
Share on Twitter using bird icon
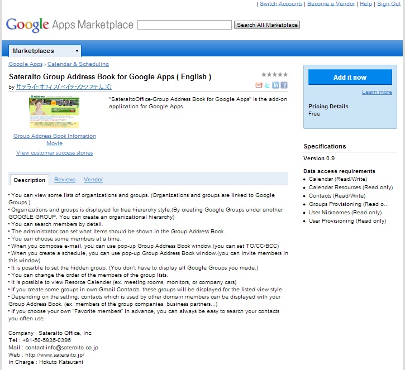click(267, 85)
